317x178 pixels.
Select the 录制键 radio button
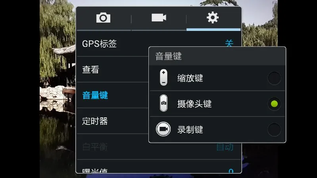point(274,130)
